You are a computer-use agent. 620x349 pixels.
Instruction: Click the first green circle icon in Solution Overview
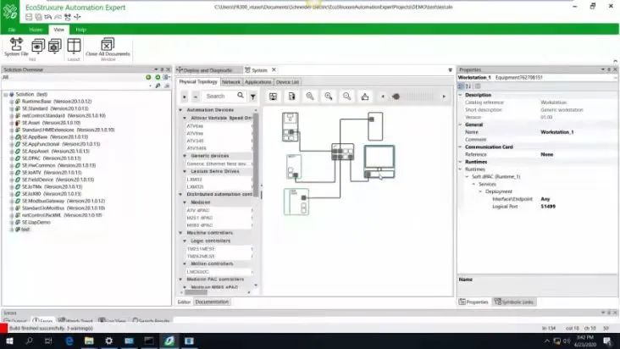[x=148, y=77]
